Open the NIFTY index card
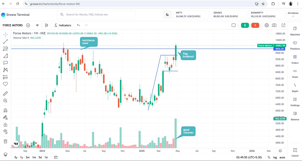This screenshot has width=302, height=161. pos(191,15)
